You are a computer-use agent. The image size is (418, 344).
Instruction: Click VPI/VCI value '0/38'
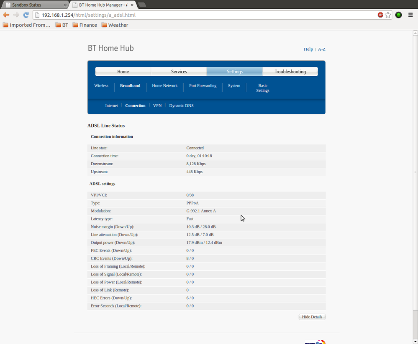190,195
